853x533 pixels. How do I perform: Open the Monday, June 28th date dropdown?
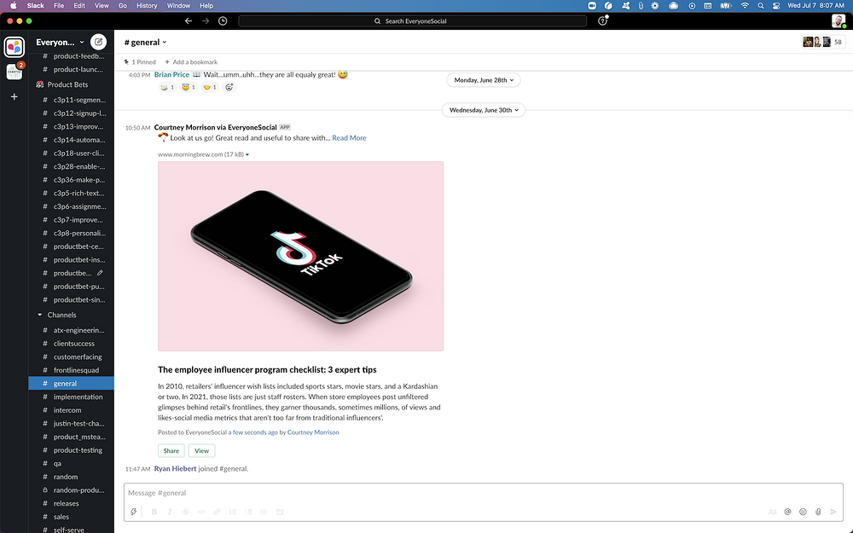[484, 80]
